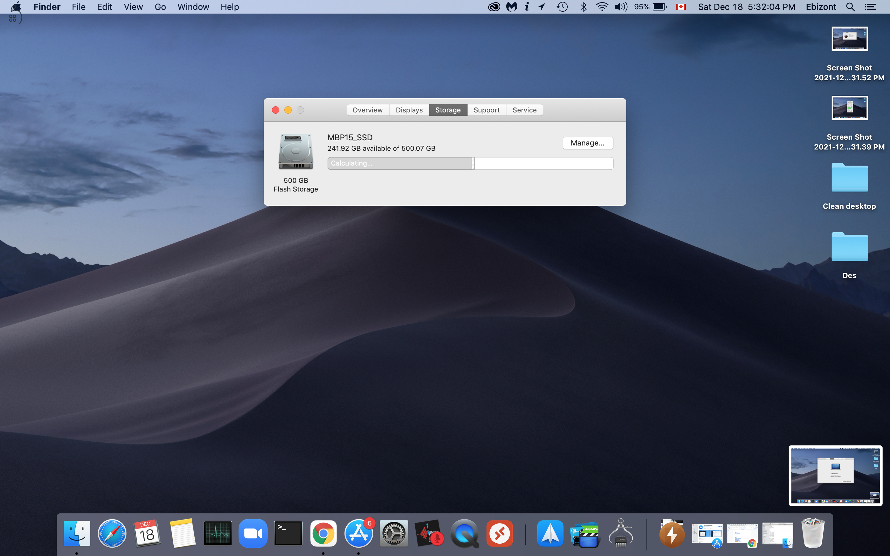Restore minimized Chrome window in Dock
Screen dimensions: 890x556
point(743,535)
